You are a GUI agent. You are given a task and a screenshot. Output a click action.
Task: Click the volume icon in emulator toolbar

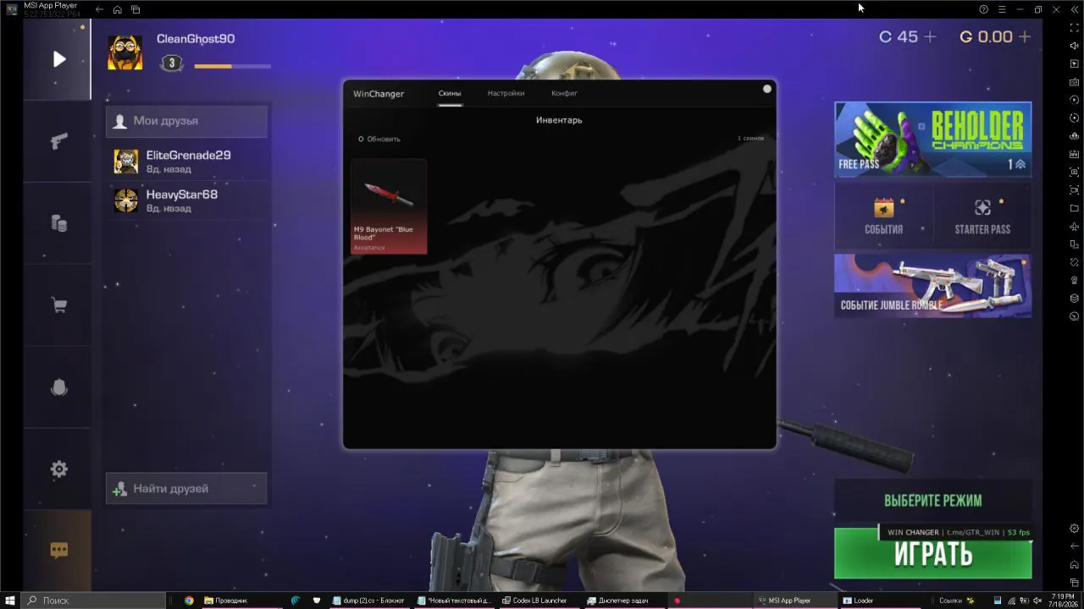pyautogui.click(x=1075, y=46)
